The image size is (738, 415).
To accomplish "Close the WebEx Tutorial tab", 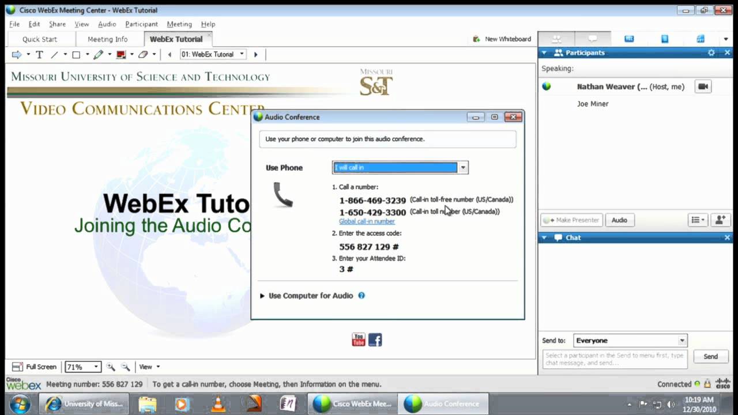I will coord(209,35).
